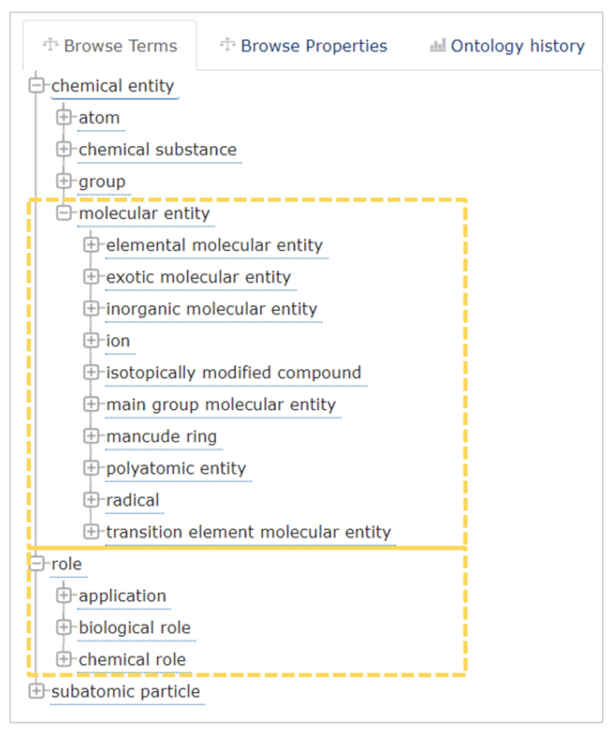Open the isotopically modified compound link

tap(234, 373)
